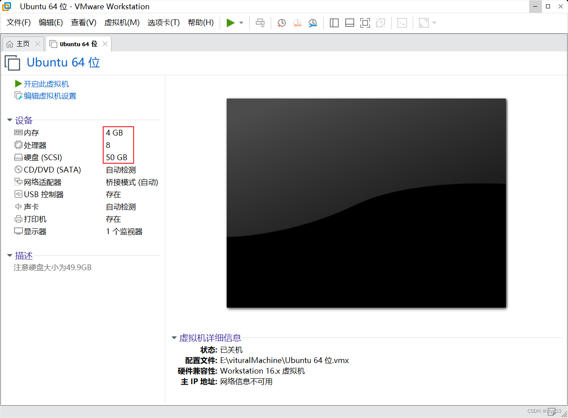This screenshot has width=568, height=418.
Task: Click the speaker icon beside 声卡
Action: (x=19, y=206)
